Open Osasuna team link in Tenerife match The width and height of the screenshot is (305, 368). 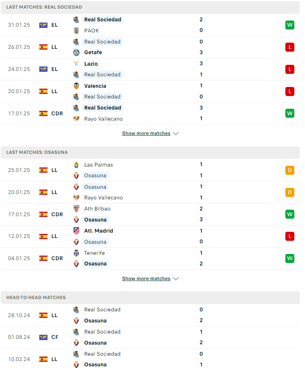[x=95, y=264]
